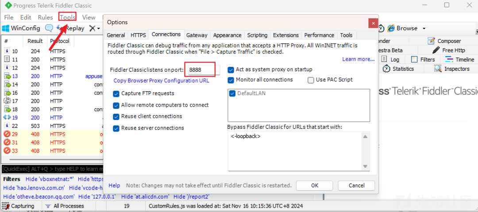
Task: Open the Inspectors tab
Action: (x=452, y=69)
